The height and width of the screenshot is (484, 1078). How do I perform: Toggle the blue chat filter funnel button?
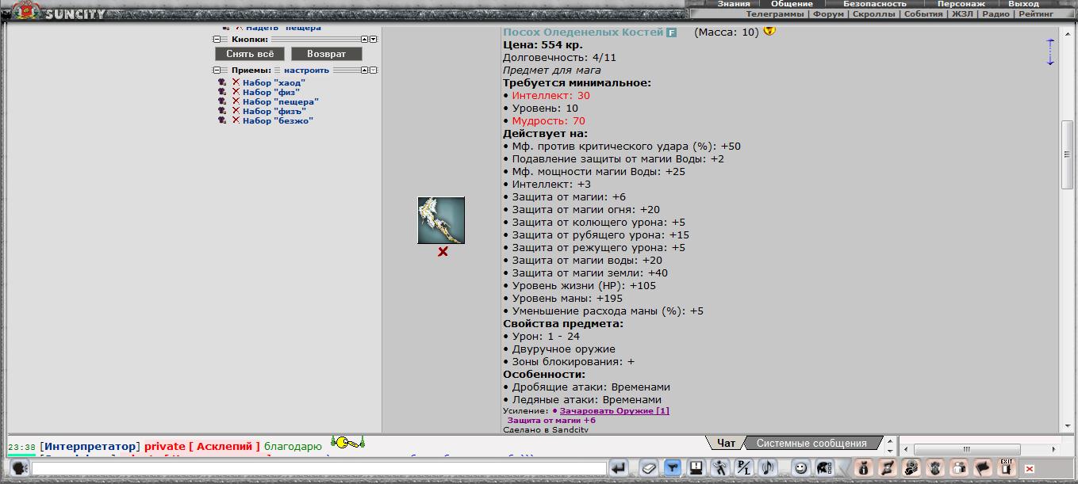click(x=672, y=468)
